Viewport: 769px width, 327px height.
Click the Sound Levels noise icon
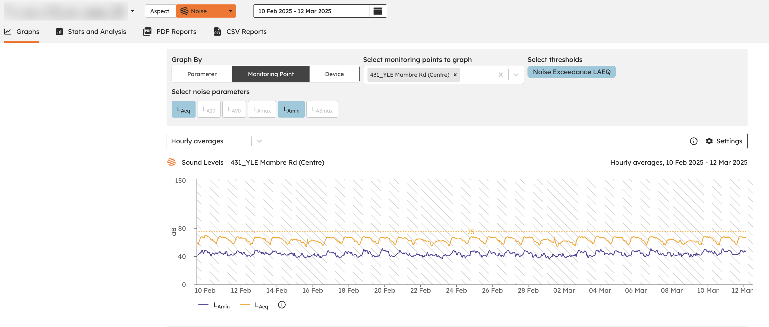tap(172, 162)
